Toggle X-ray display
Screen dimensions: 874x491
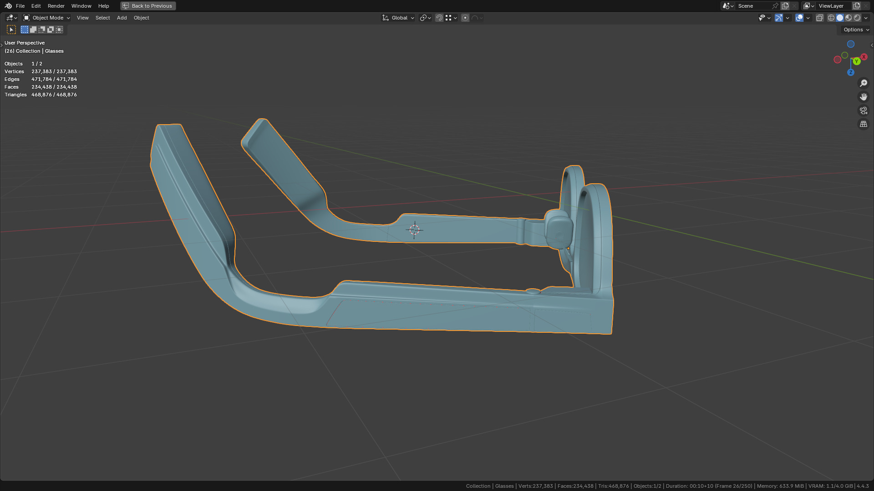819,18
